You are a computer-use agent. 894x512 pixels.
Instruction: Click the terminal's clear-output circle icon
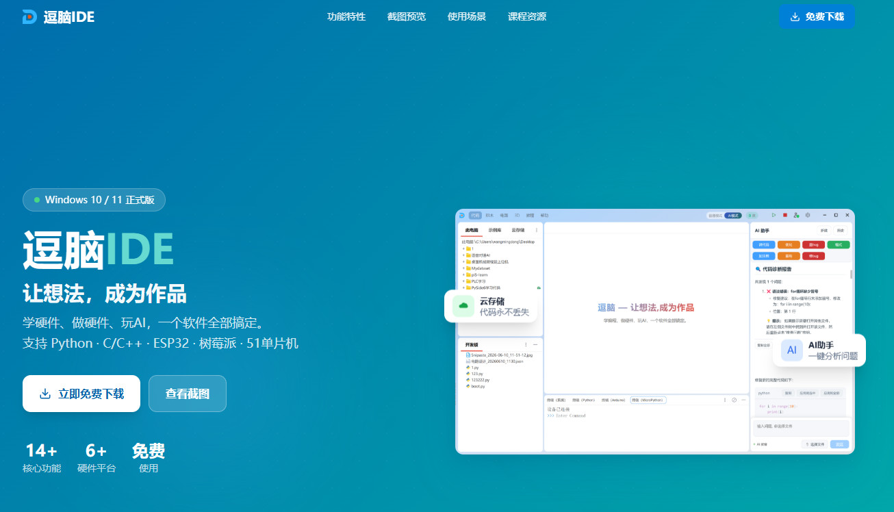pos(734,400)
